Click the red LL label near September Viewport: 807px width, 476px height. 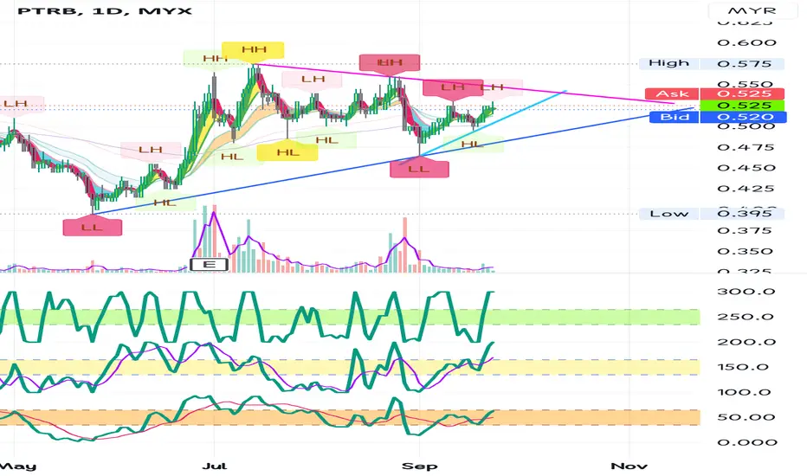[419, 169]
